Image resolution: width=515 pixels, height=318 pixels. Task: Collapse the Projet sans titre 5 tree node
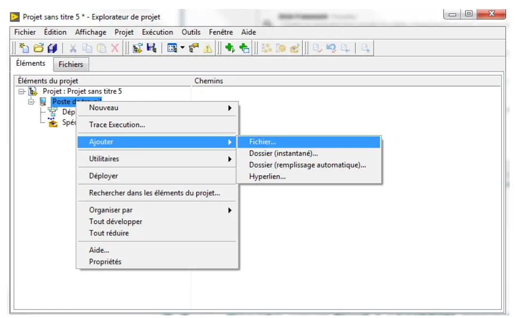click(x=22, y=91)
